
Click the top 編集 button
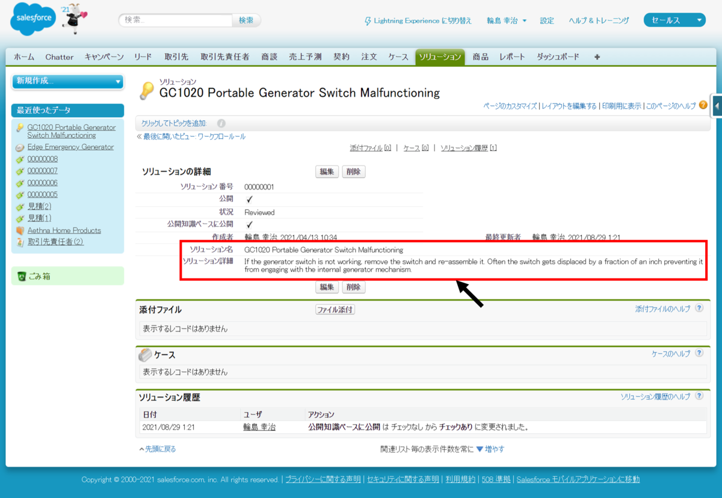pos(327,172)
